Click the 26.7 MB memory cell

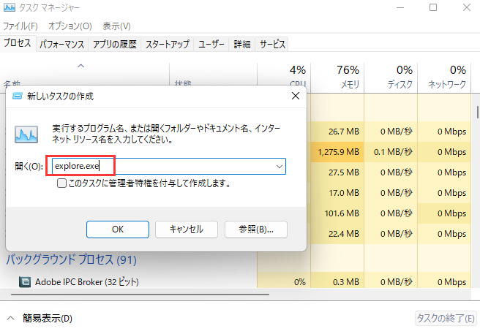337,132
